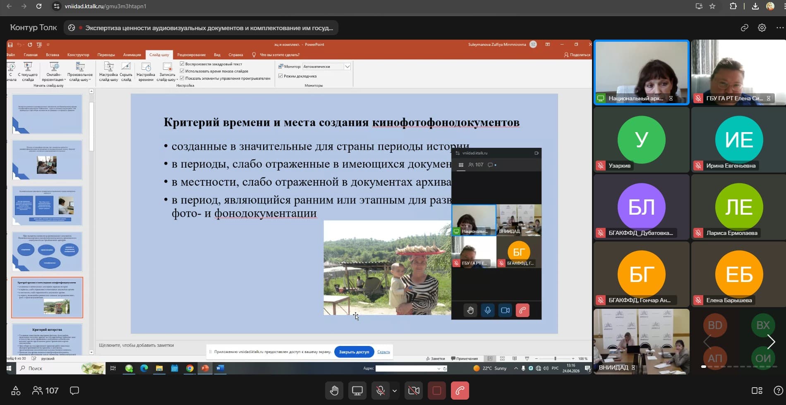
Task: Expand microphone options chevron next to mic
Action: tap(395, 391)
